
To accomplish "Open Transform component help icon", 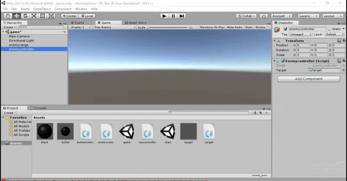I will [x=339, y=41].
